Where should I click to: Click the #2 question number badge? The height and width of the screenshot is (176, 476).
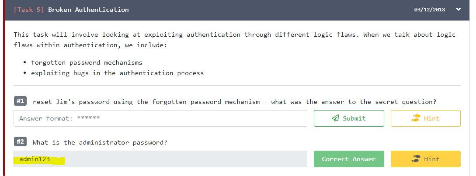pos(20,142)
